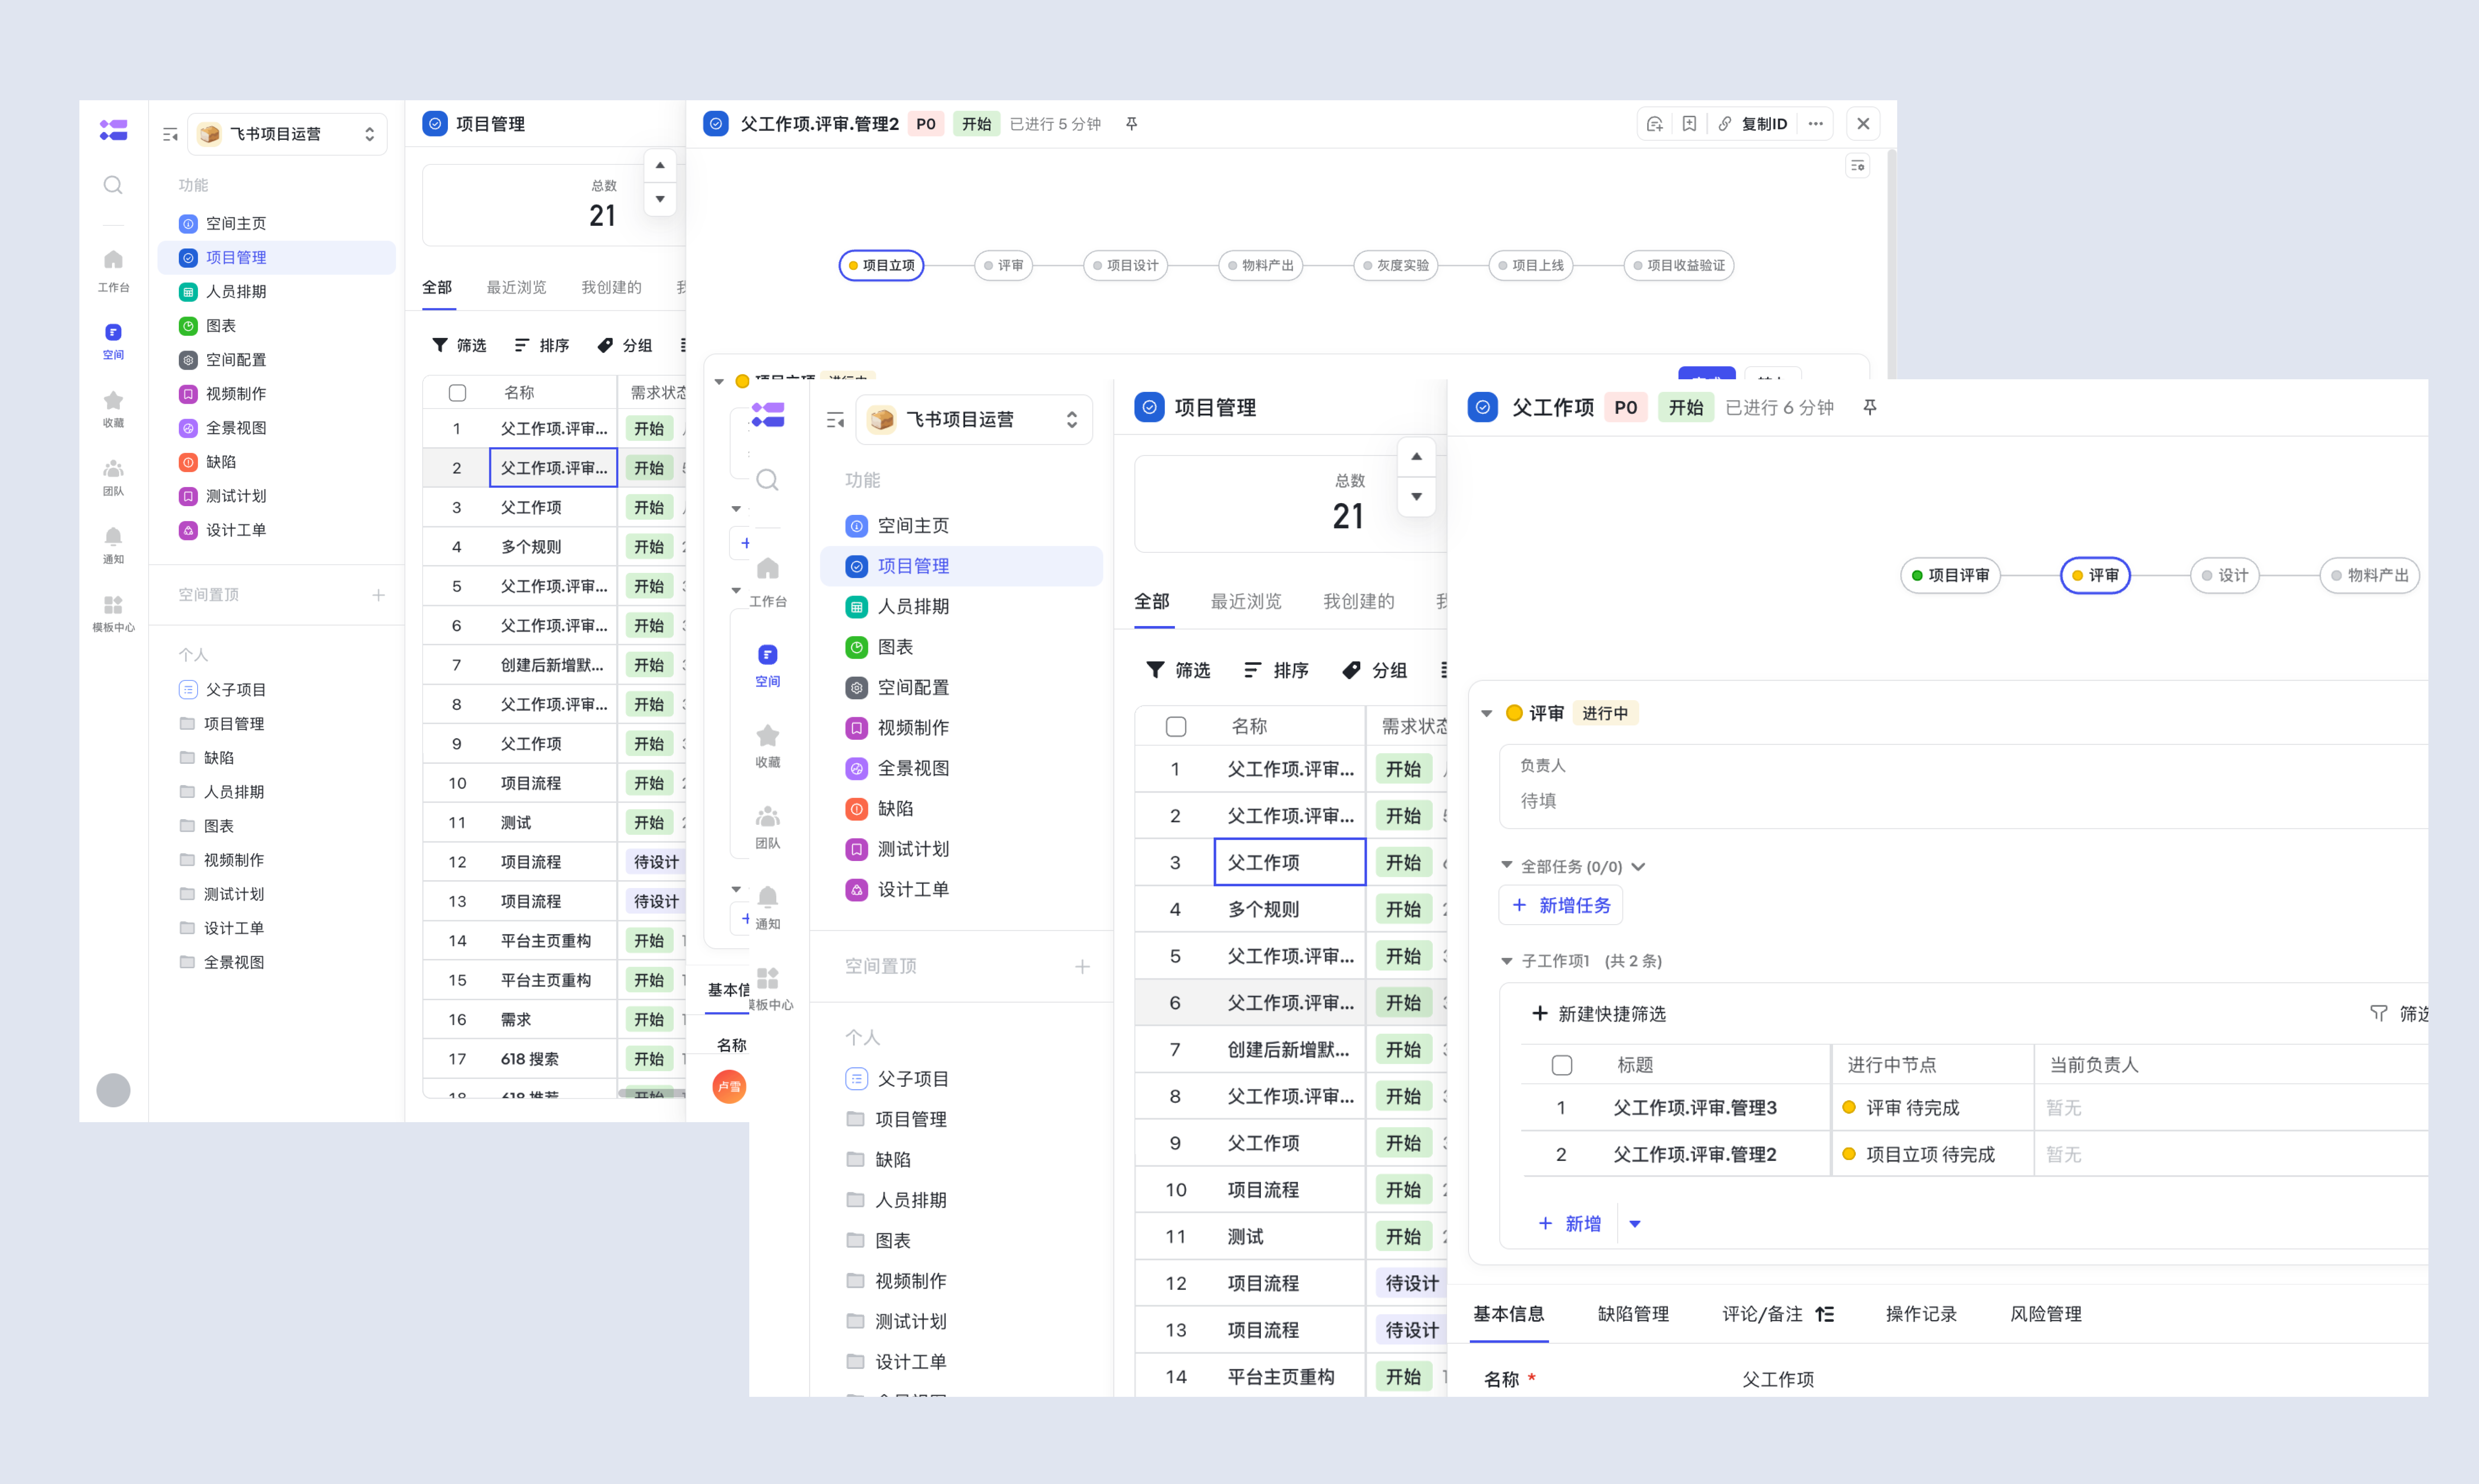This screenshot has height=1484, width=2479.
Task: Pin the 父工作项.评审.管理2 detail panel
Action: point(1131,124)
